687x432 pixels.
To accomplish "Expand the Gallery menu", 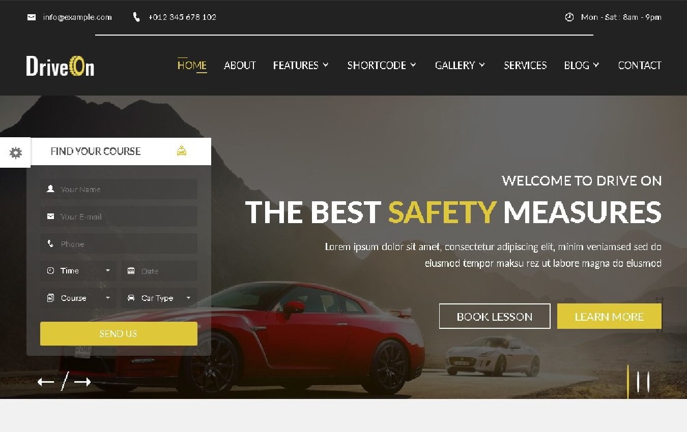I will coord(460,66).
